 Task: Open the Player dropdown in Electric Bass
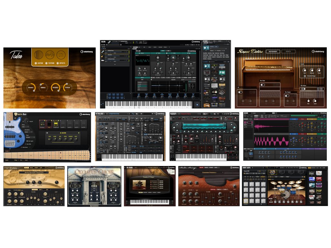(x=30, y=137)
